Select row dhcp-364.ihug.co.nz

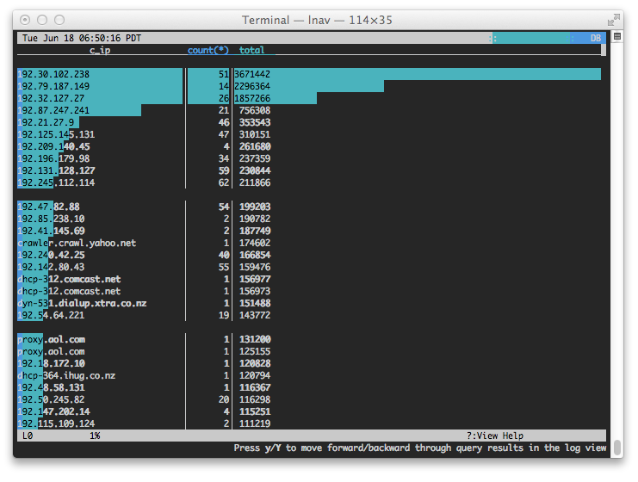[x=309, y=375]
